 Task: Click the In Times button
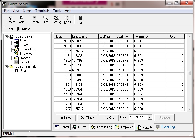tap(66, 118)
